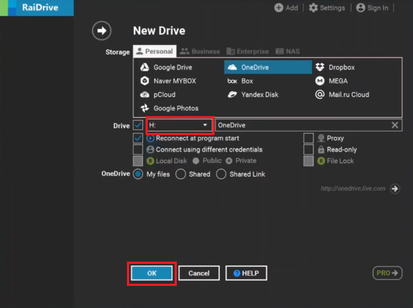
Task: Open the NAS storage tab
Action: pos(287,51)
